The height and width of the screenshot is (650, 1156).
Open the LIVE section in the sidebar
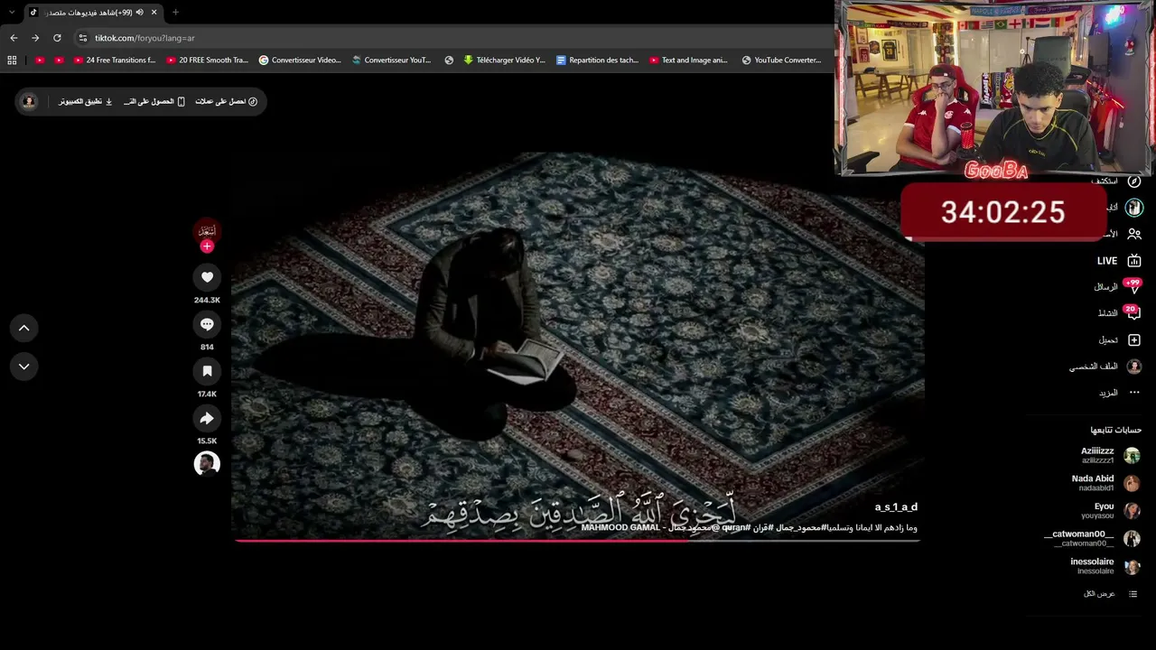tap(1119, 261)
